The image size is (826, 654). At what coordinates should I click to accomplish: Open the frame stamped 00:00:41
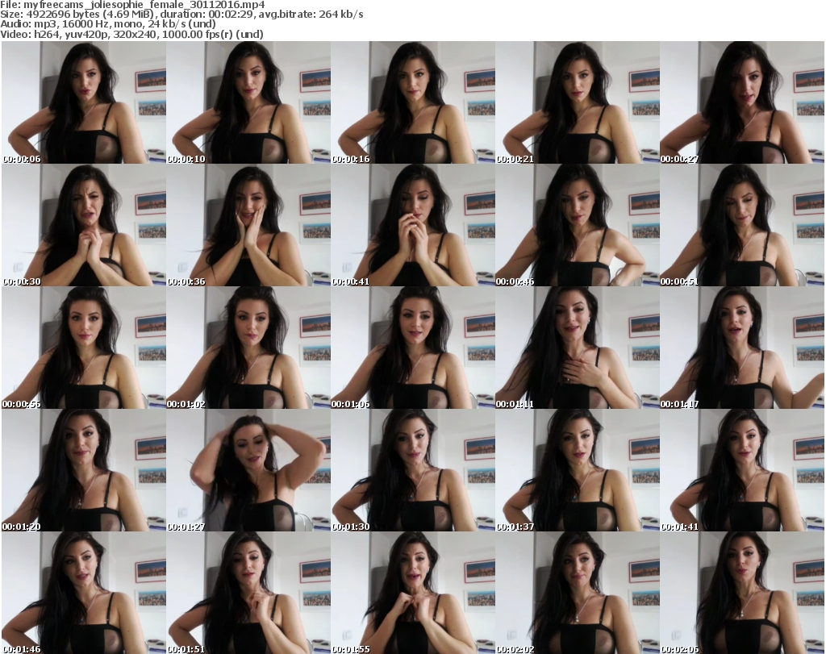(412, 225)
